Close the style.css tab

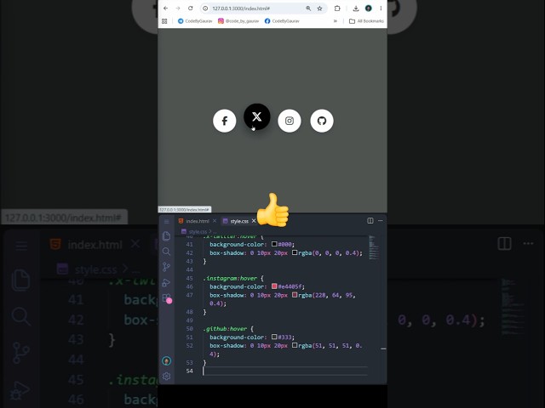[254, 221]
